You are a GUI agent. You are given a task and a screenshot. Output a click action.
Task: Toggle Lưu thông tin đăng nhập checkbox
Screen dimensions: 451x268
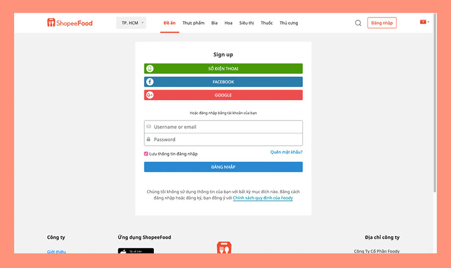click(146, 154)
